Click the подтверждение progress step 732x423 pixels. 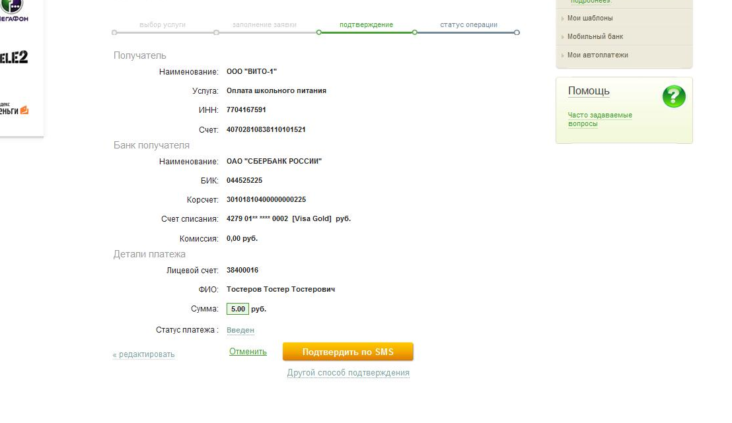point(366,24)
